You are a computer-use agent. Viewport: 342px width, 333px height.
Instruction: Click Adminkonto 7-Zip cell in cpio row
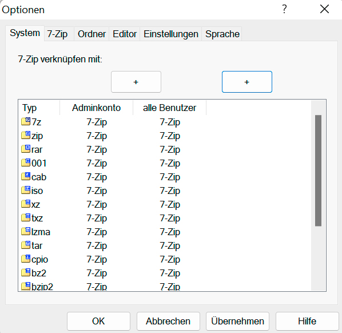pos(97,260)
